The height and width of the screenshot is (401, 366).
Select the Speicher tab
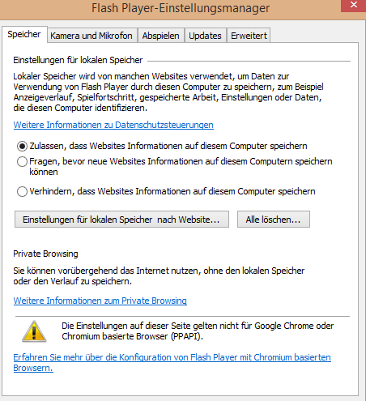(24, 34)
